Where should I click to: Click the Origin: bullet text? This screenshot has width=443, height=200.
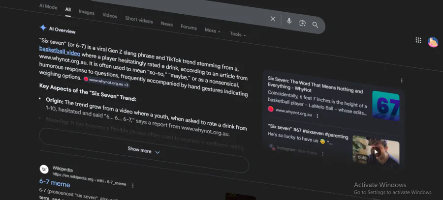click(x=55, y=101)
